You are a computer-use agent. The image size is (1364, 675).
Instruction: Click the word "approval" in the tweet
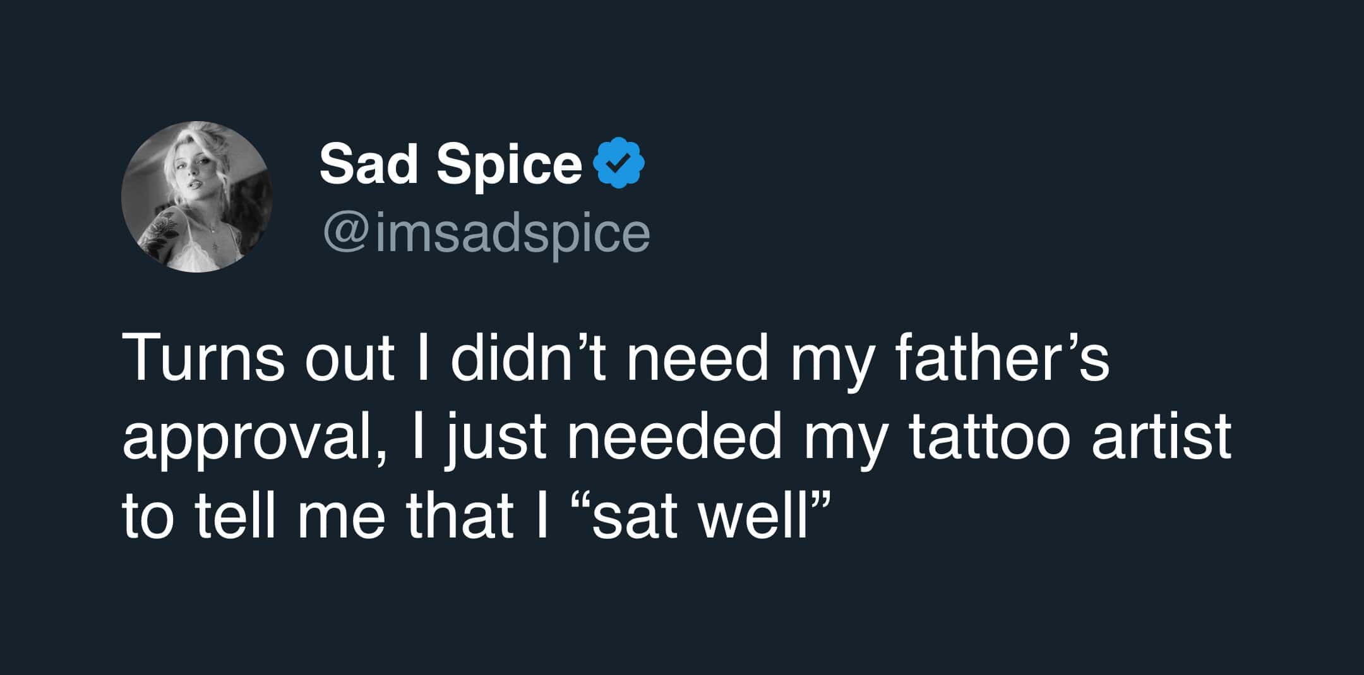[245, 438]
